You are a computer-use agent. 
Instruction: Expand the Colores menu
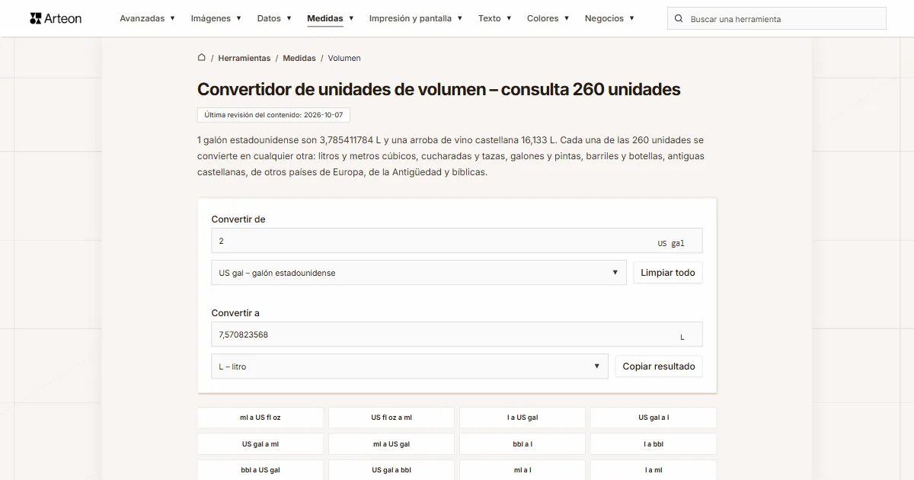[548, 18]
